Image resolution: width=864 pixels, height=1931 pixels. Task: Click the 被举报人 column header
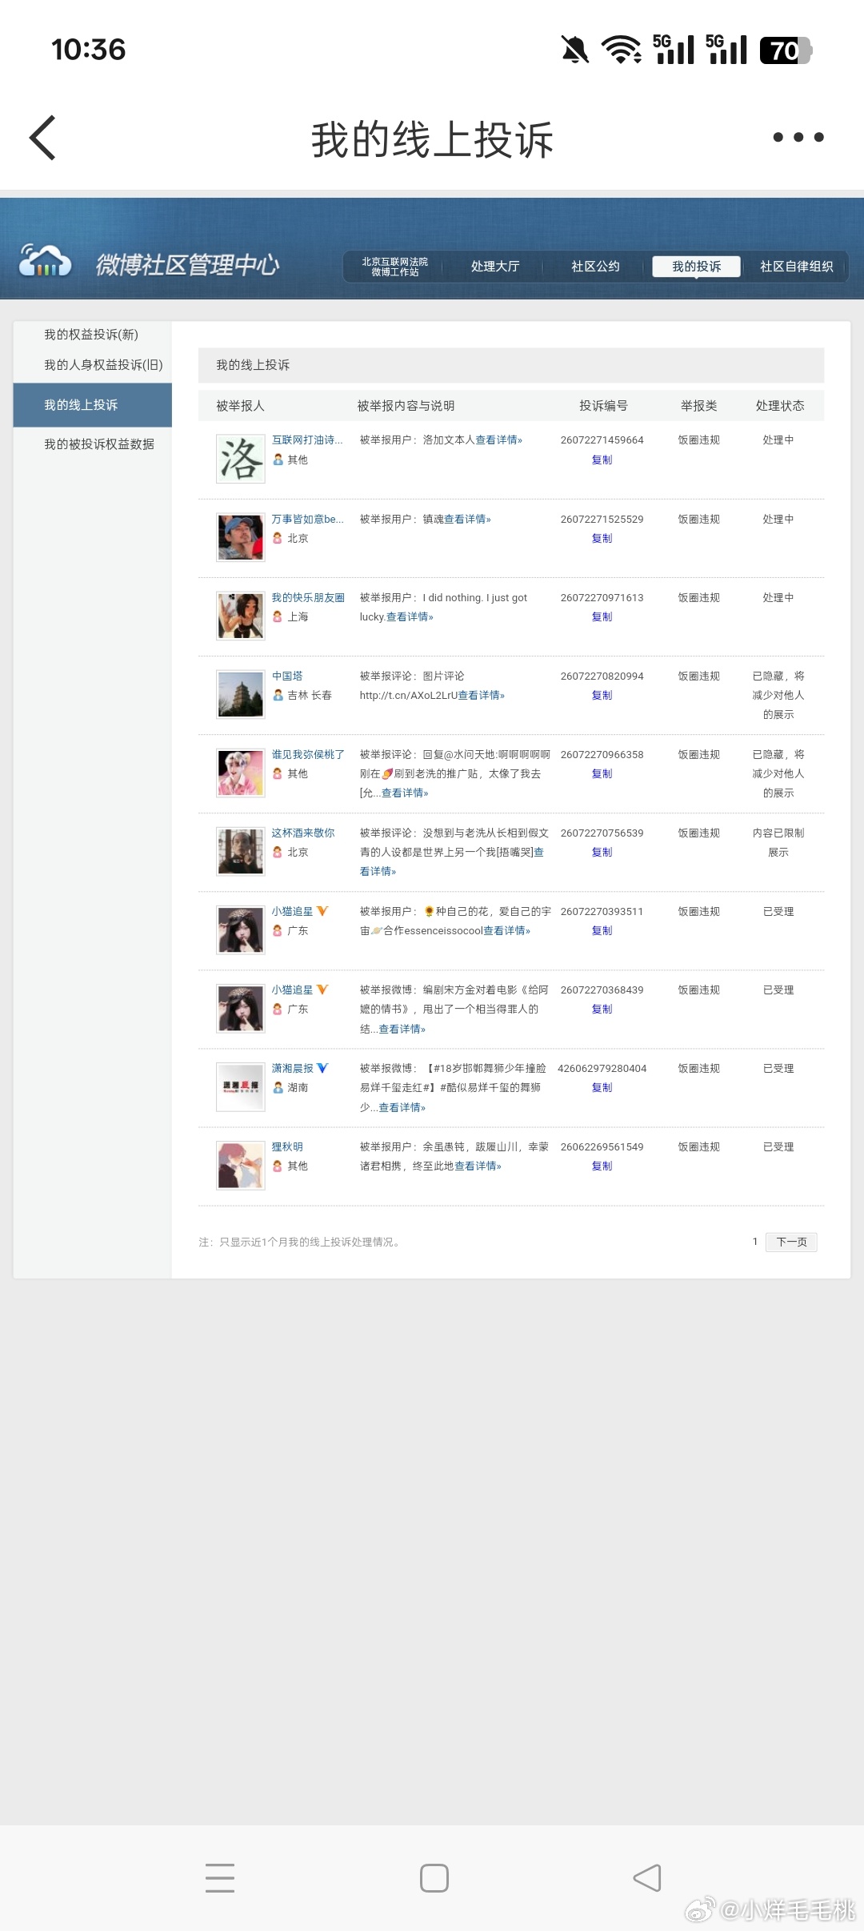point(240,406)
